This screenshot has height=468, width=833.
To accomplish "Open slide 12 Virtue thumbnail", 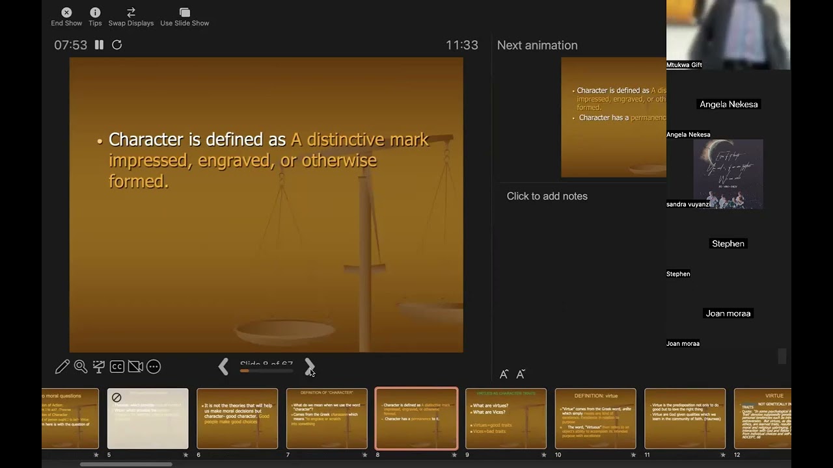I will pyautogui.click(x=763, y=419).
